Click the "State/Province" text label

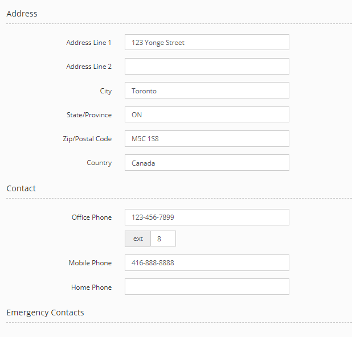pyautogui.click(x=89, y=115)
